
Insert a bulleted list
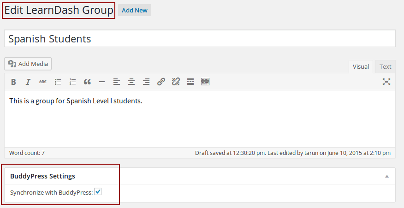pyautogui.click(x=58, y=82)
